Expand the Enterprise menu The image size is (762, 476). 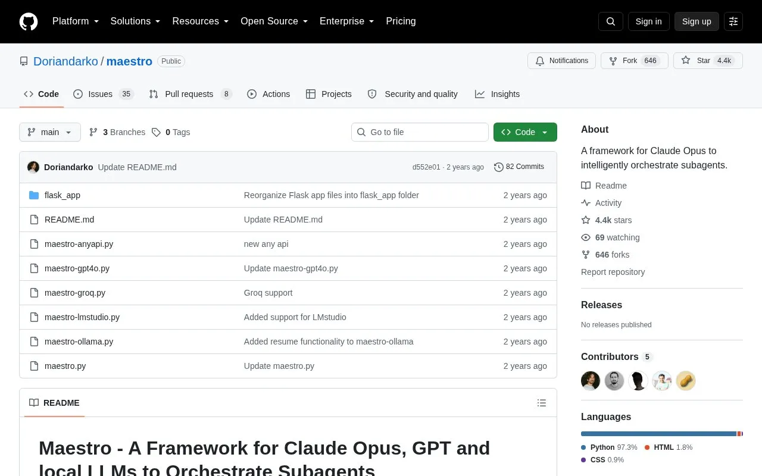[347, 21]
